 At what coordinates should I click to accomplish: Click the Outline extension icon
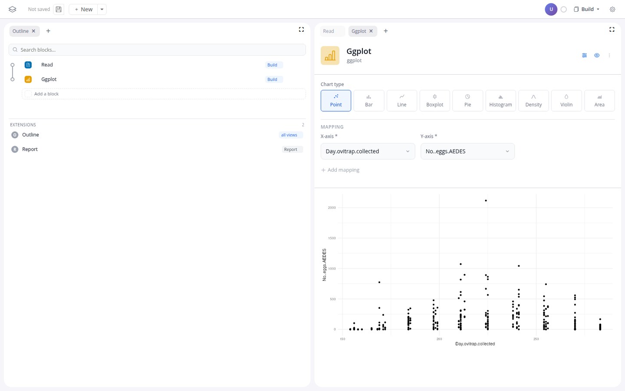(x=15, y=135)
